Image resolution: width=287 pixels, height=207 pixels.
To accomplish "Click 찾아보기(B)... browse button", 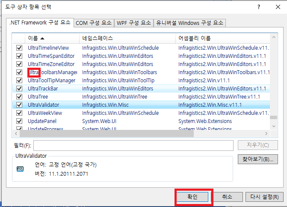I will [258, 159].
